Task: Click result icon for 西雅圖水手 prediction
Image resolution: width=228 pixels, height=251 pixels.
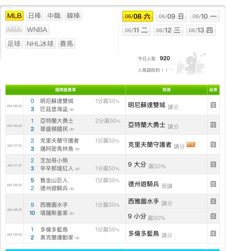Action: pyautogui.click(x=213, y=201)
